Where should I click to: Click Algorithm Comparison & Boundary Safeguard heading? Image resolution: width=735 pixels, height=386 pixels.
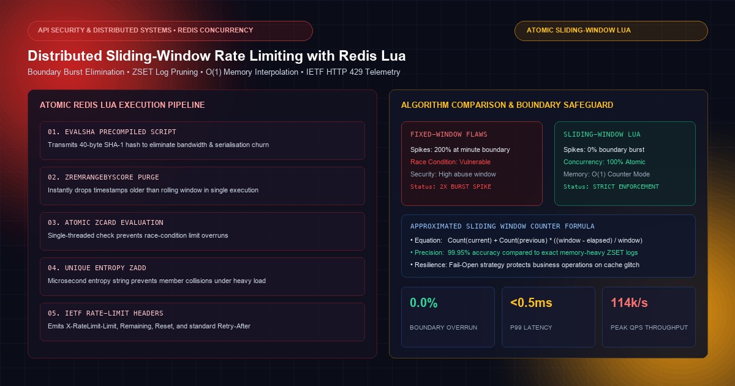tap(507, 105)
